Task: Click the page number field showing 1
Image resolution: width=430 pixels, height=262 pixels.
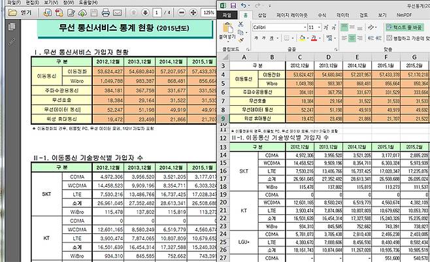Action: tap(157, 12)
